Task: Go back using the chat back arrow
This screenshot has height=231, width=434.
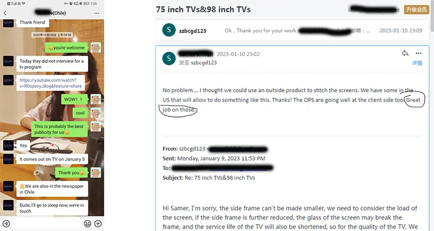Action: click(x=5, y=13)
